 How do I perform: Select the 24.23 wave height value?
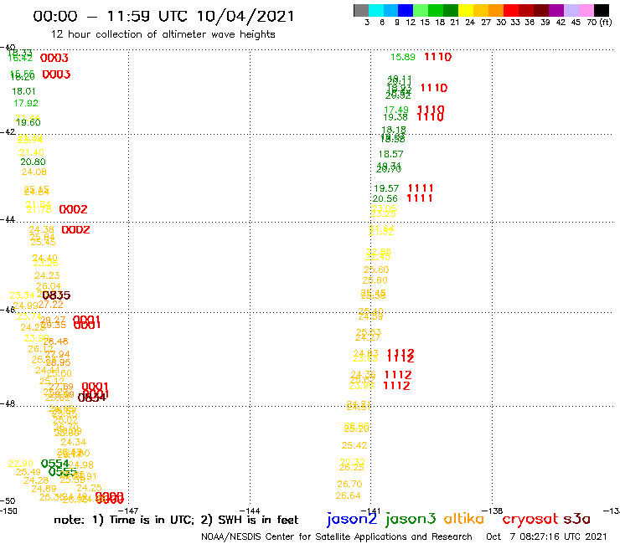(47, 275)
